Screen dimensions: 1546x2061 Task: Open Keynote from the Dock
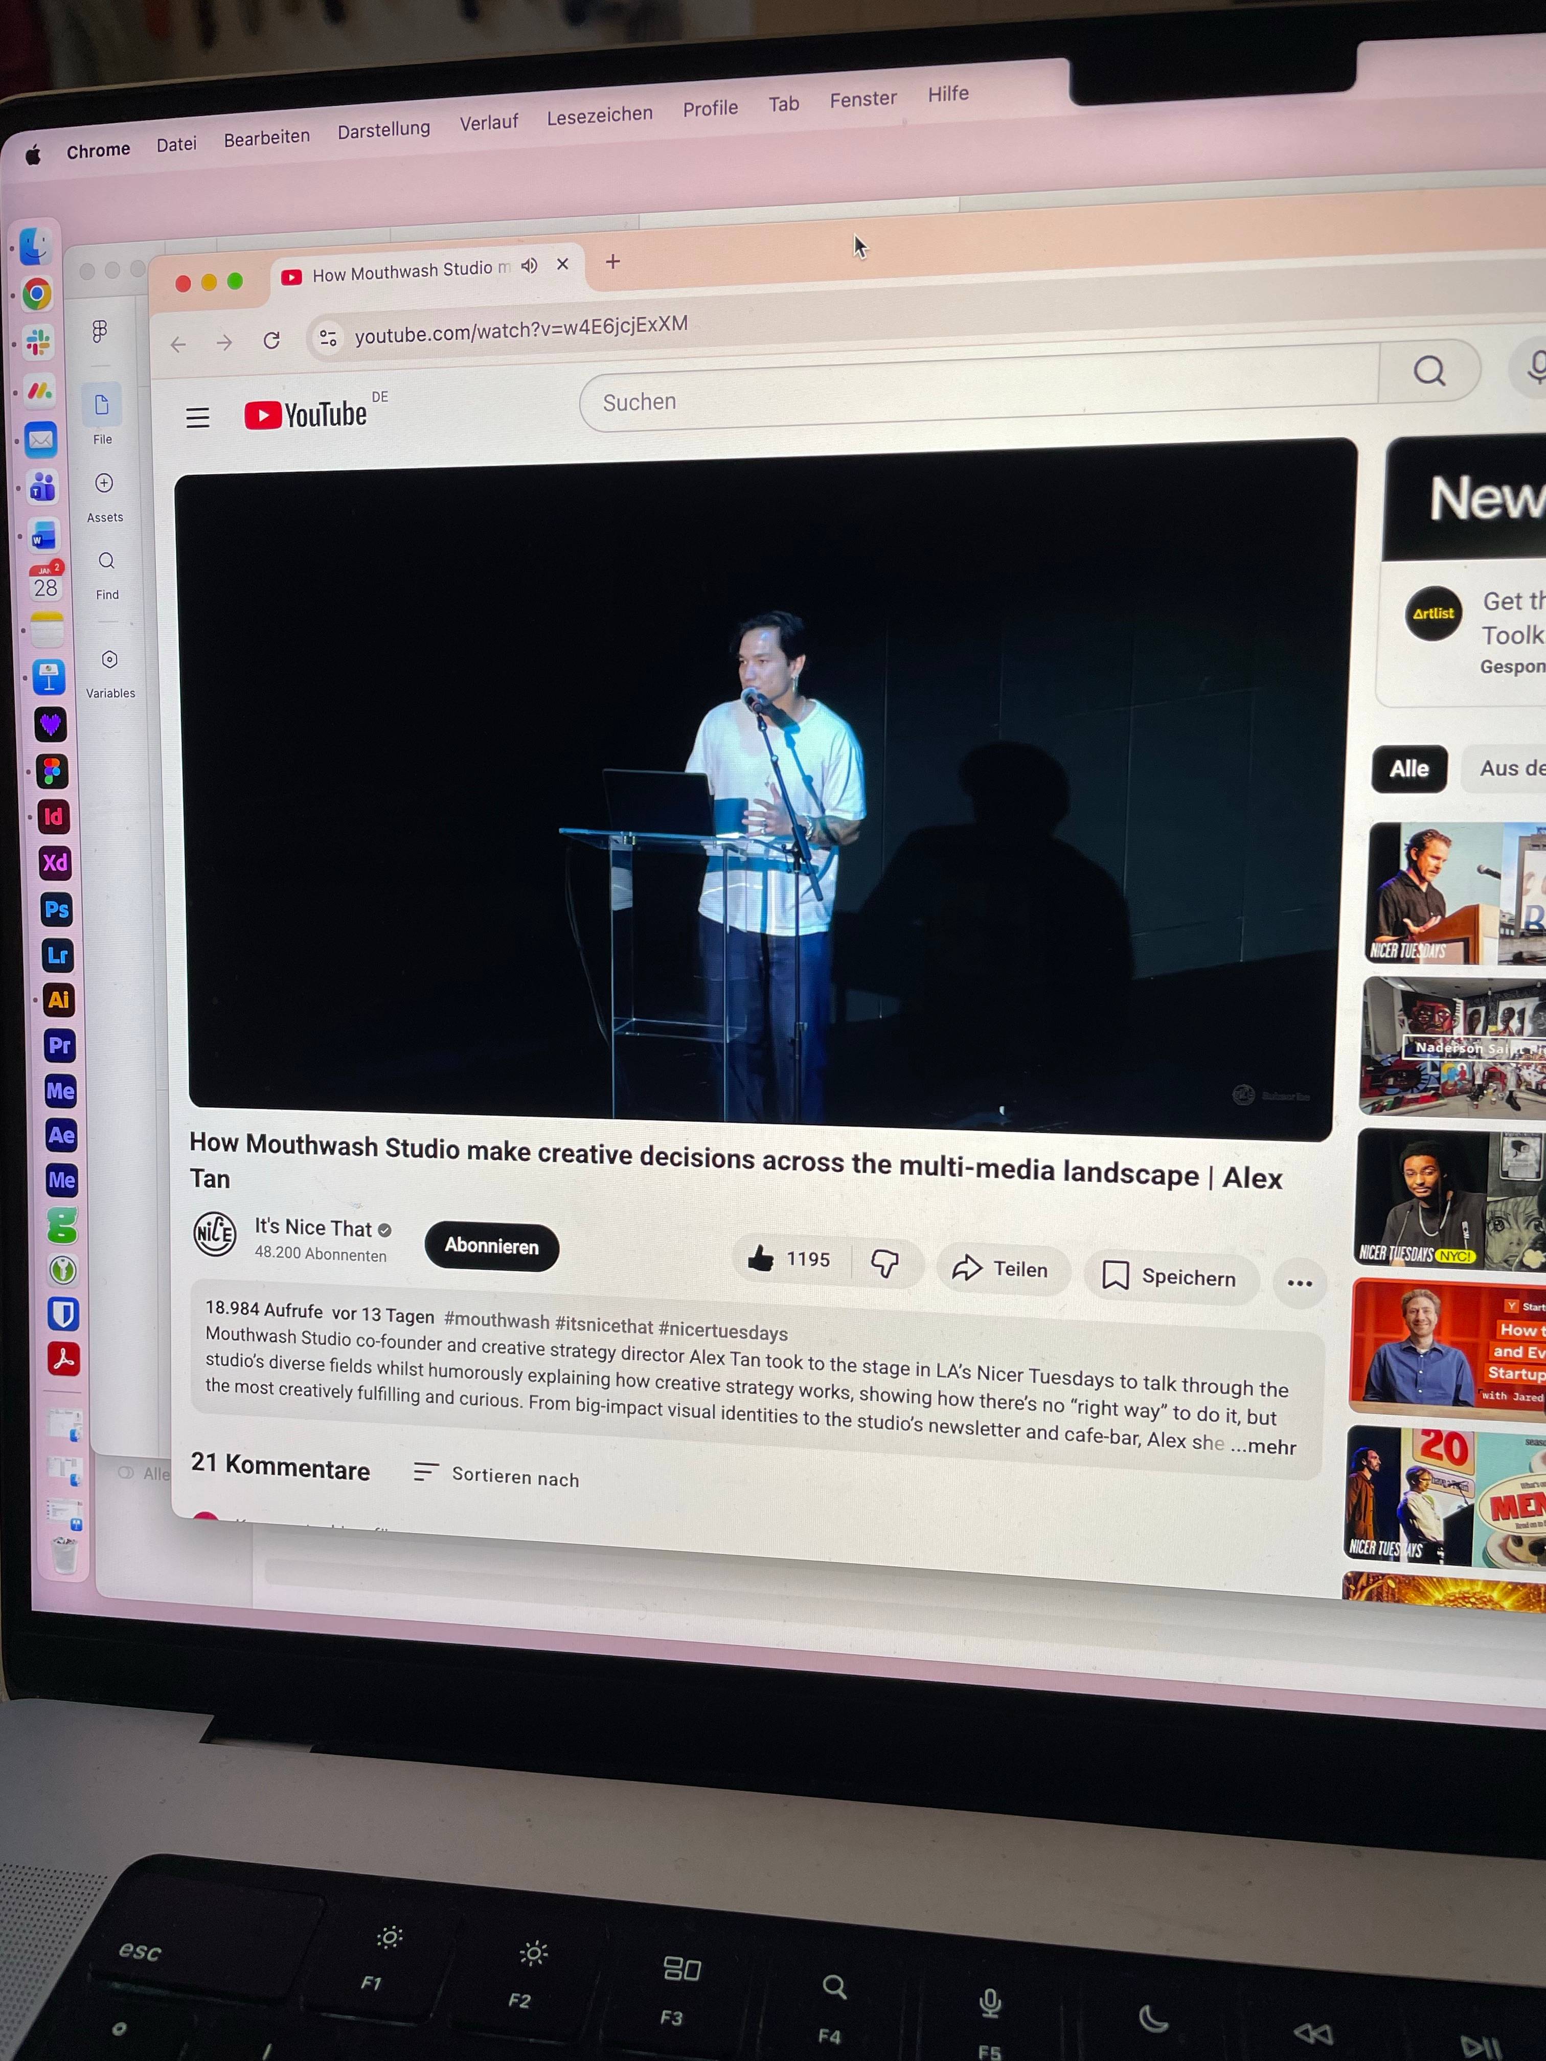[50, 677]
